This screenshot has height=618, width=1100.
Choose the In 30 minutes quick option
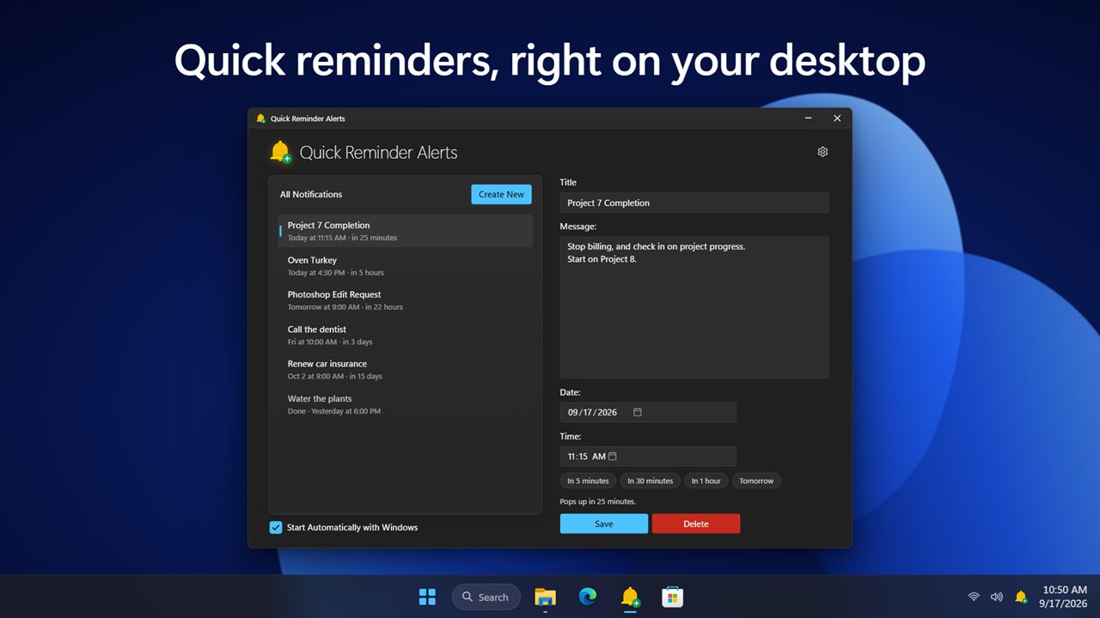click(x=651, y=481)
